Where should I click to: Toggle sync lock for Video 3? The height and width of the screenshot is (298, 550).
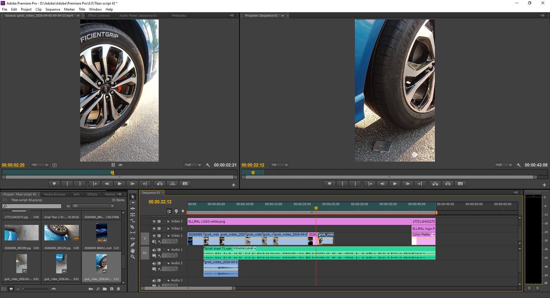159,221
